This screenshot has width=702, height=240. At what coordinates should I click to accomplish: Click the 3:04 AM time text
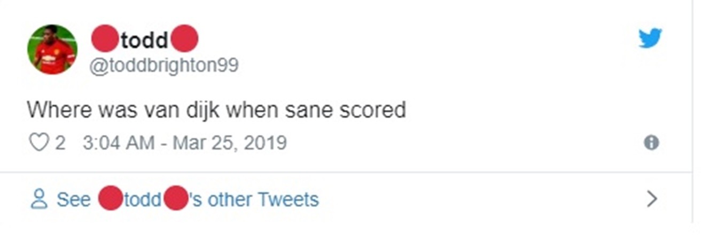[118, 143]
